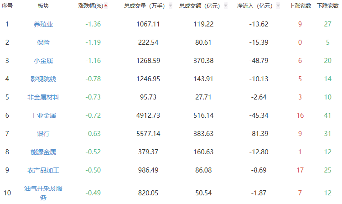Open the 工业金属 sector link
This screenshot has width=342, height=204.
(x=43, y=115)
